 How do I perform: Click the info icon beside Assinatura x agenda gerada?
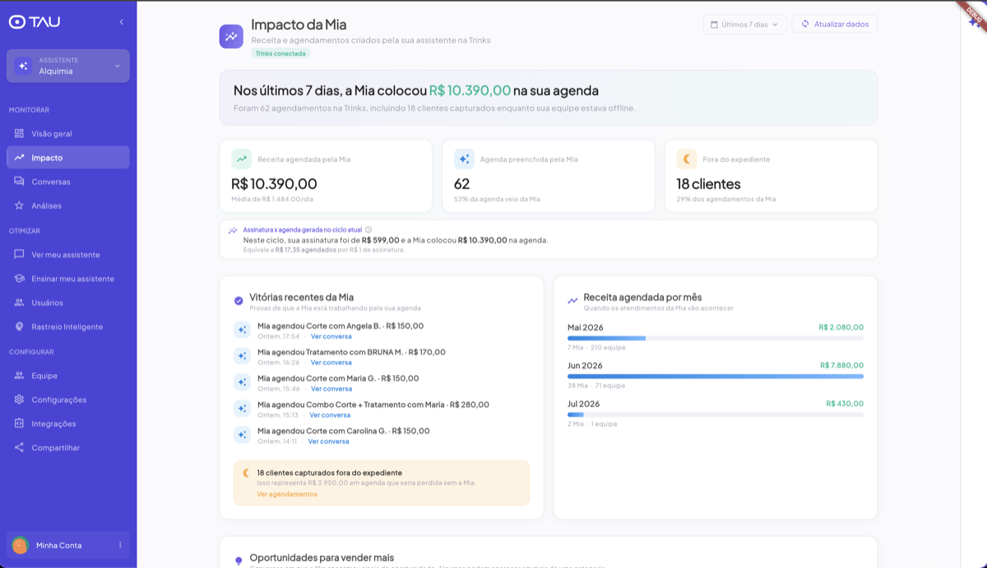point(368,230)
